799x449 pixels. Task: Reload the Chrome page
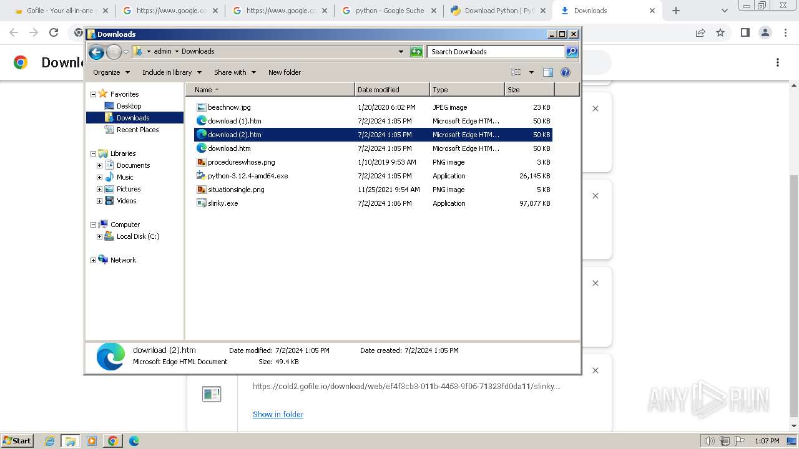tap(54, 32)
